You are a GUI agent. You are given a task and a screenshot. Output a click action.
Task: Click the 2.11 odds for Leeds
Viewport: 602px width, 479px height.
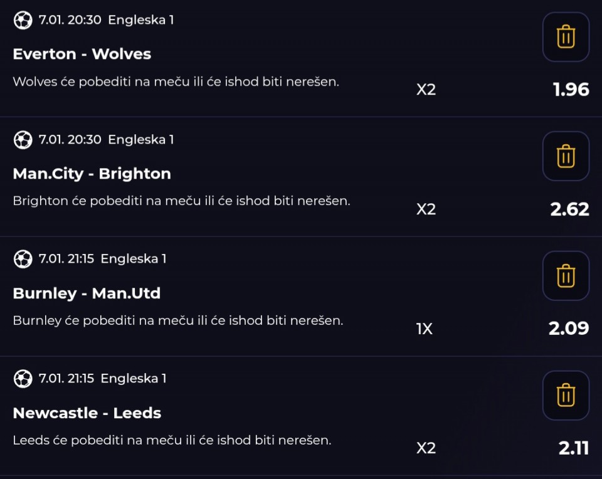(x=574, y=448)
